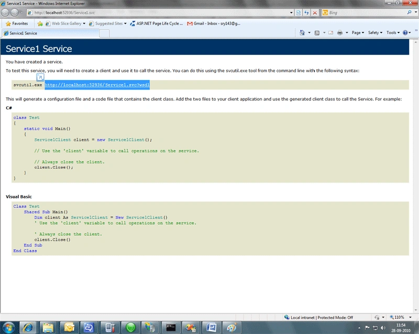Open the Help question mark icon

pos(405,32)
